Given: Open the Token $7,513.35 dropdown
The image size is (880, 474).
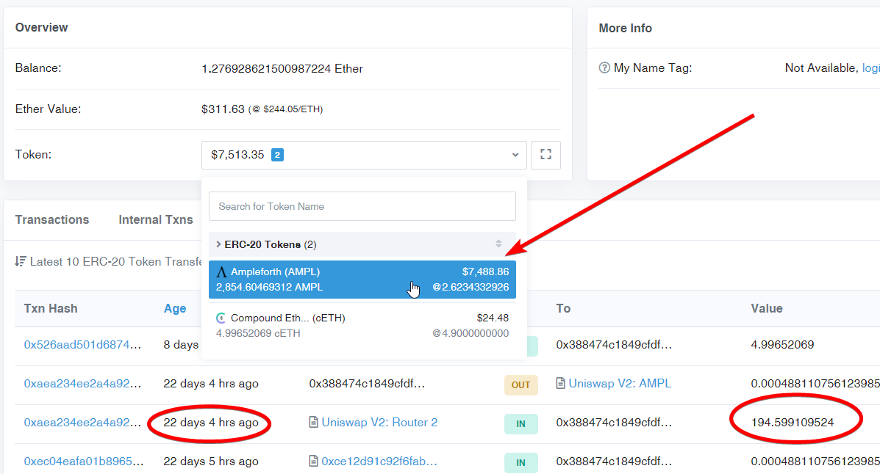Looking at the screenshot, I should click(364, 155).
